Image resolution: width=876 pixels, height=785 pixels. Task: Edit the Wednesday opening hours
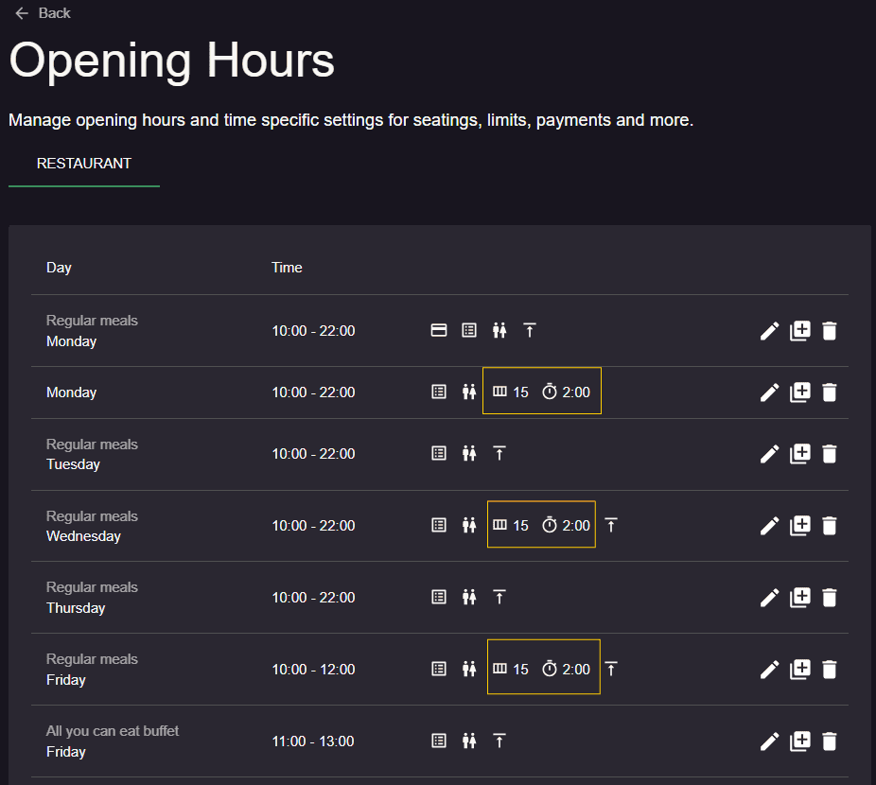pos(769,526)
